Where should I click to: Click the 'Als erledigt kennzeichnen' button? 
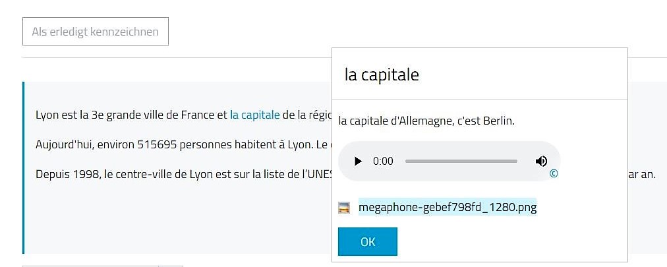pyautogui.click(x=96, y=32)
